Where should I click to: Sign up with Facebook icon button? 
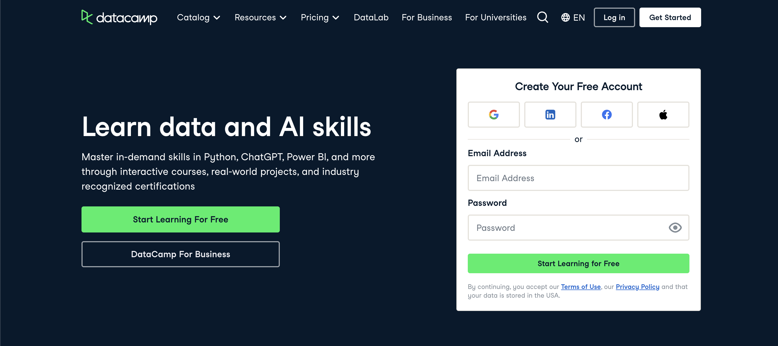coord(606,115)
